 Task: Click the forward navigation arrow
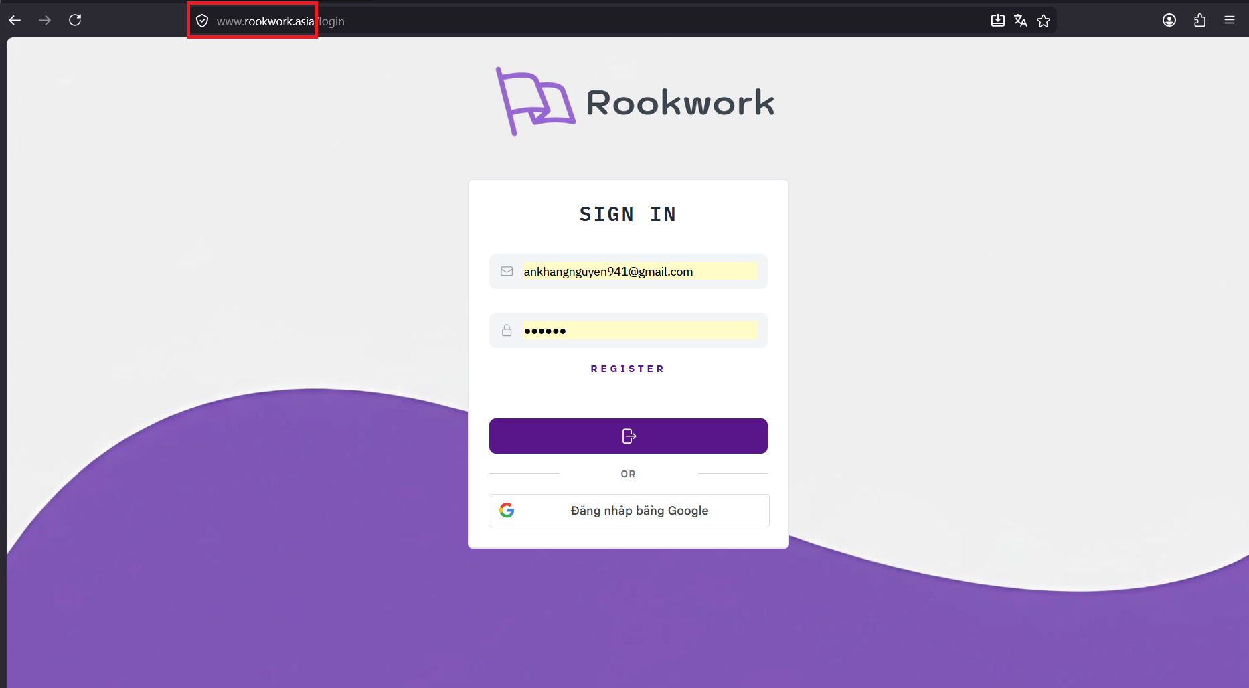click(45, 21)
